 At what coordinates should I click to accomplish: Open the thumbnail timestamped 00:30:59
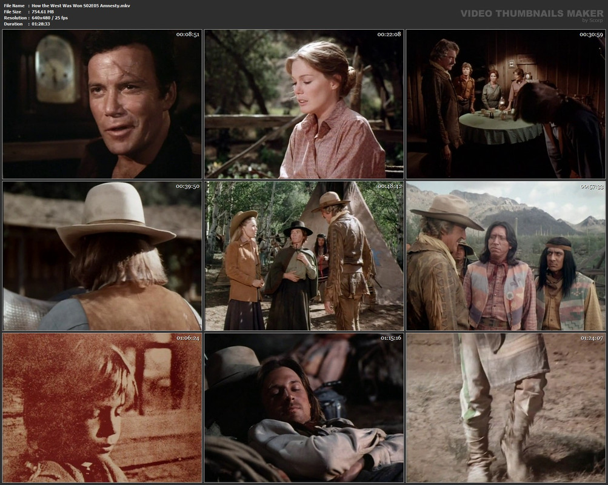point(505,104)
